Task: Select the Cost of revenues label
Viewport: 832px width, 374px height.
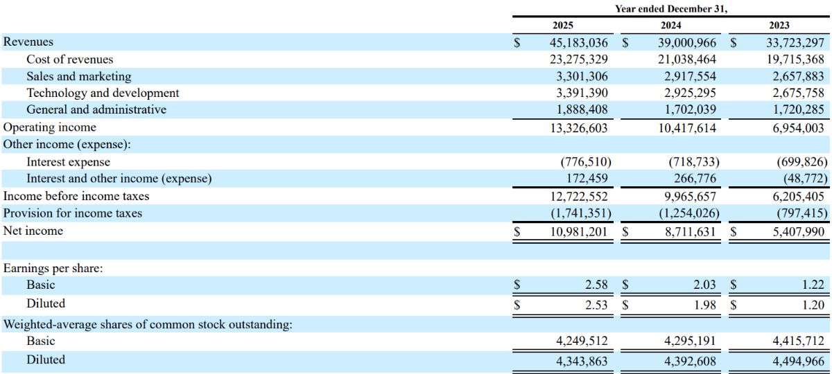Action: [x=69, y=60]
